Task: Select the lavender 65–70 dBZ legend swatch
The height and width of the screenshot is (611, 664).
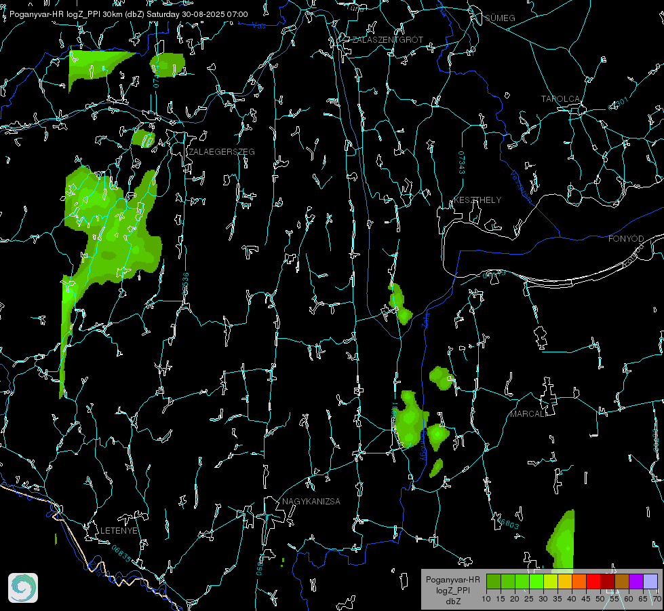Action: (x=650, y=581)
